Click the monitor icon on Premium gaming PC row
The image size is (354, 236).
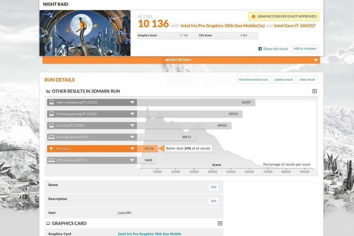(52, 114)
